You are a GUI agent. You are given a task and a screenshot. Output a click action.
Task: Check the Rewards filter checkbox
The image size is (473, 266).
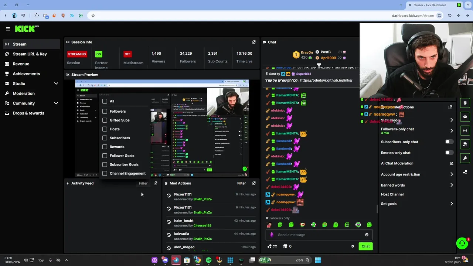coord(105,147)
